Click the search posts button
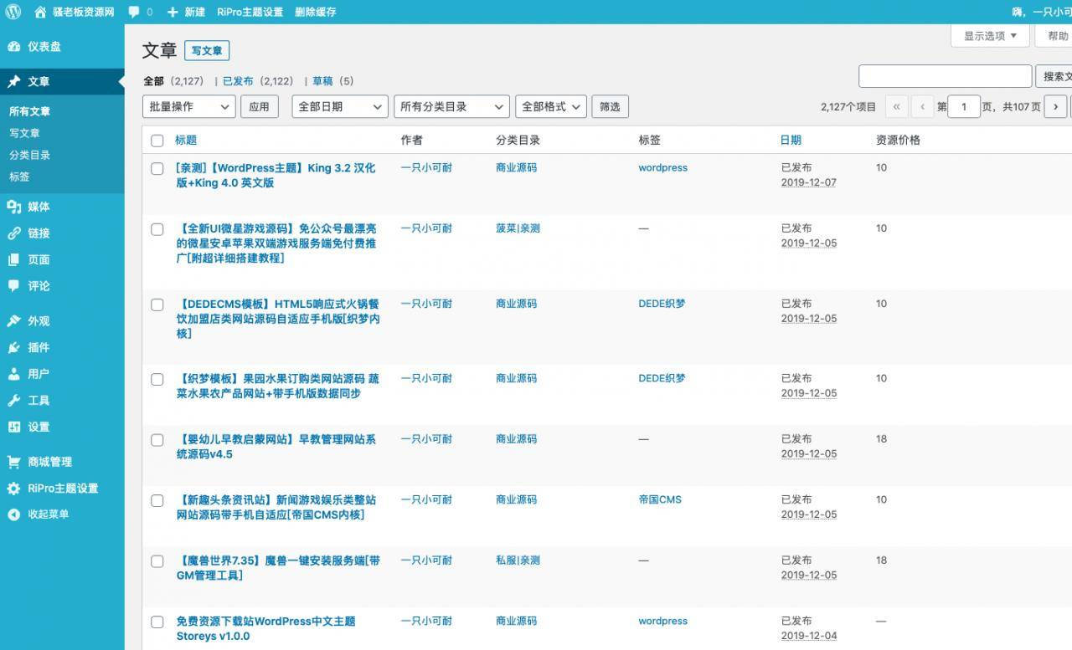The width and height of the screenshot is (1072, 650). tap(1054, 76)
